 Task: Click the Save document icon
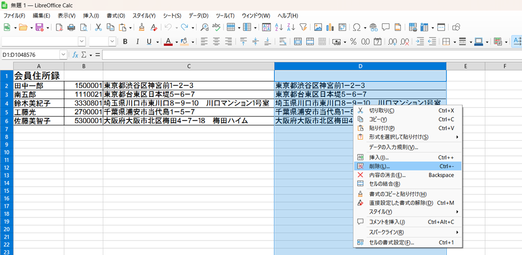click(x=39, y=27)
